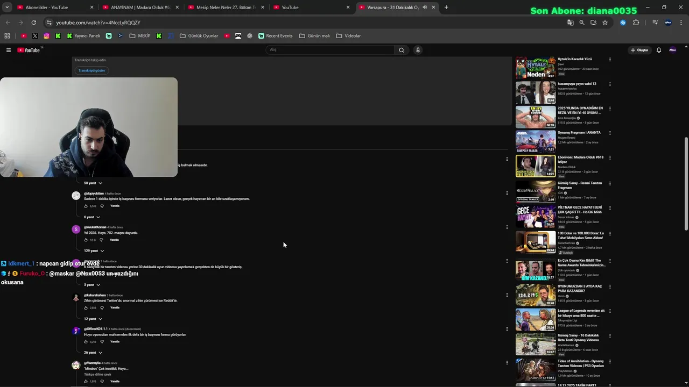Reply (Yanıtla) to @dopiyukilam comment
The width and height of the screenshot is (689, 387).
(x=115, y=206)
